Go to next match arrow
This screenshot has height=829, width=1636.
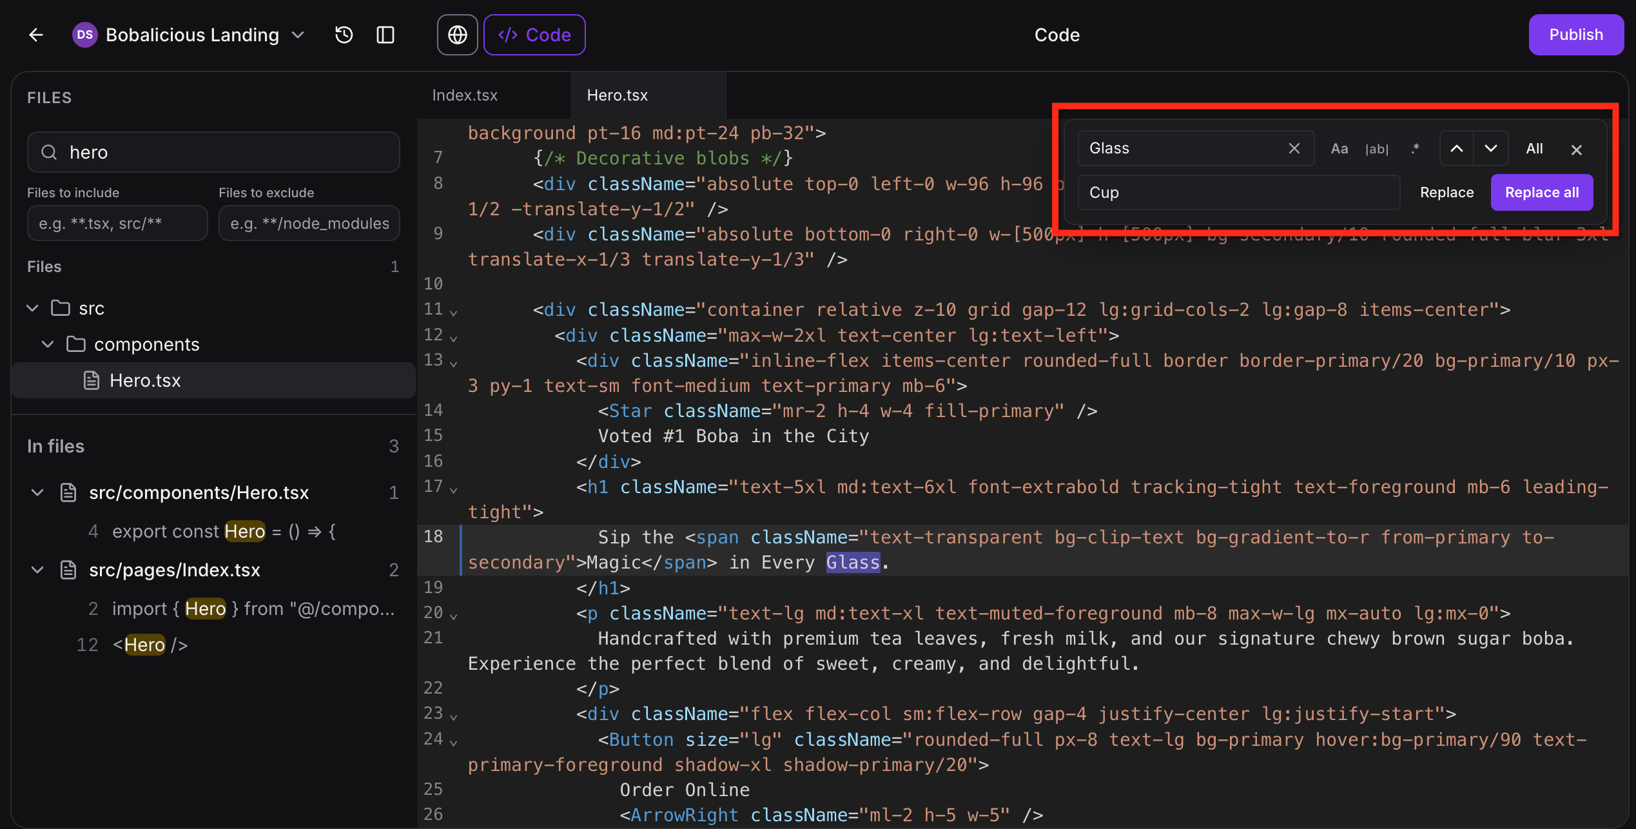tap(1491, 149)
